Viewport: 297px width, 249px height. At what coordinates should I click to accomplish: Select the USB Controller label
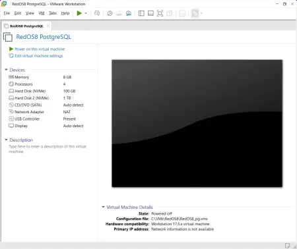pyautogui.click(x=27, y=119)
